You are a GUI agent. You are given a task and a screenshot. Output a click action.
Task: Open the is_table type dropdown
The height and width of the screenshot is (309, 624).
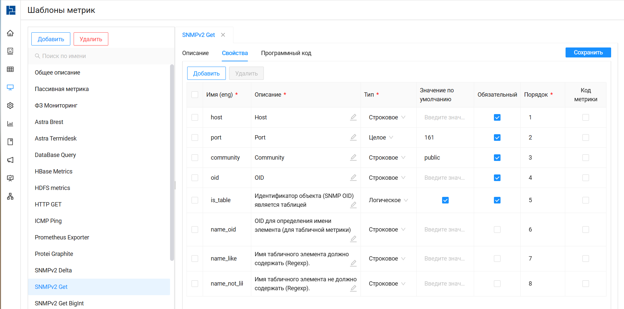click(x=388, y=200)
